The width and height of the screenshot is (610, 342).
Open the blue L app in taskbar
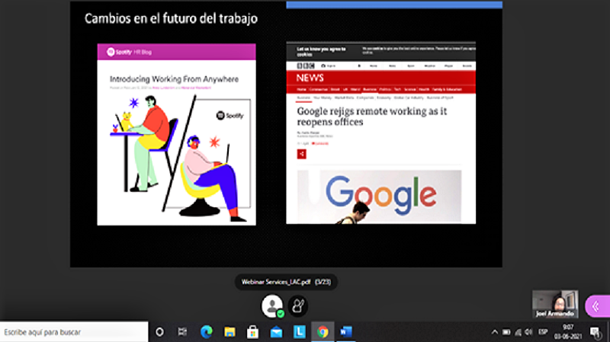click(300, 332)
